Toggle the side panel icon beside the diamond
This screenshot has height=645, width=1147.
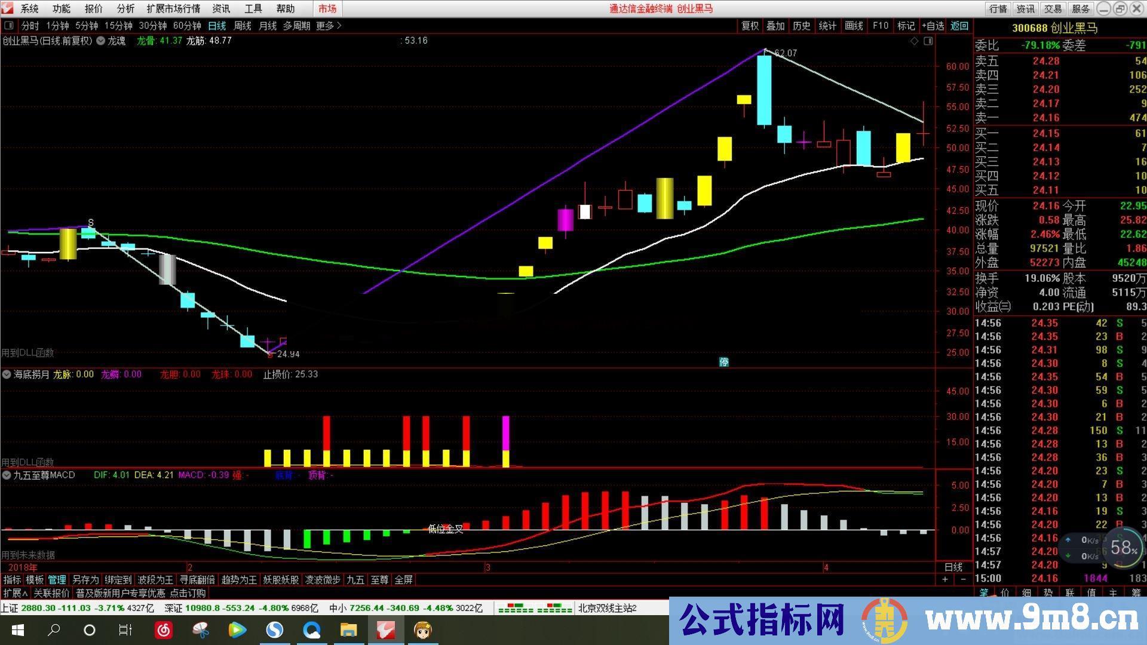tap(928, 41)
